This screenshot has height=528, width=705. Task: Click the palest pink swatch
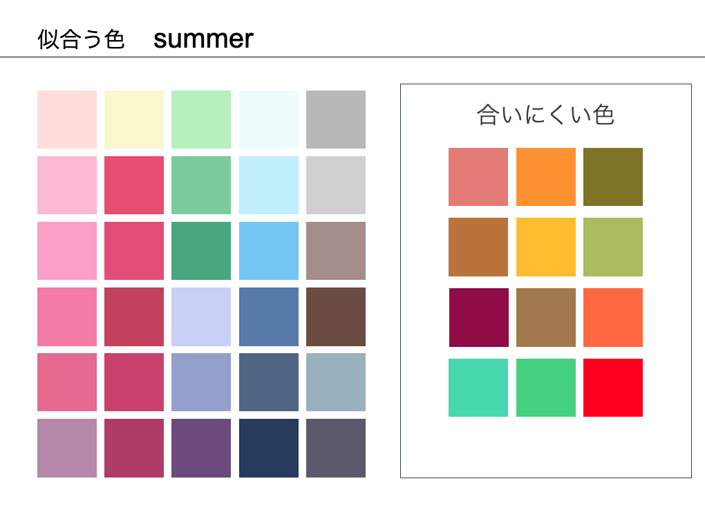[x=67, y=120]
